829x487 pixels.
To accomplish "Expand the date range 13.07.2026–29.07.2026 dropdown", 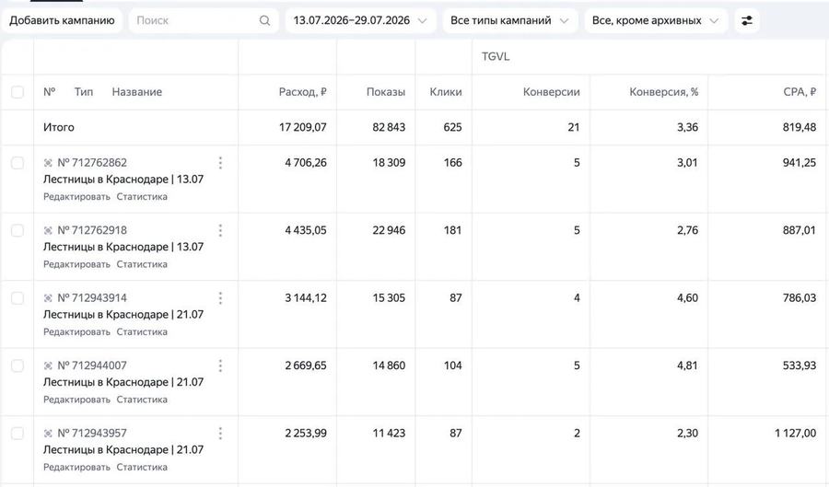I will [360, 20].
